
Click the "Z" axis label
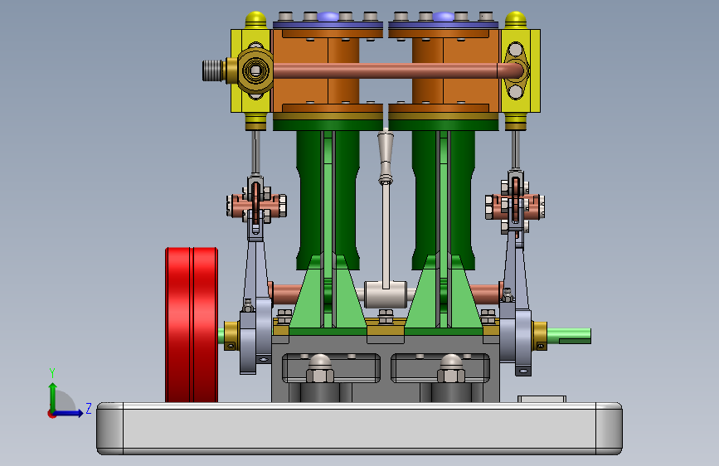(89, 408)
